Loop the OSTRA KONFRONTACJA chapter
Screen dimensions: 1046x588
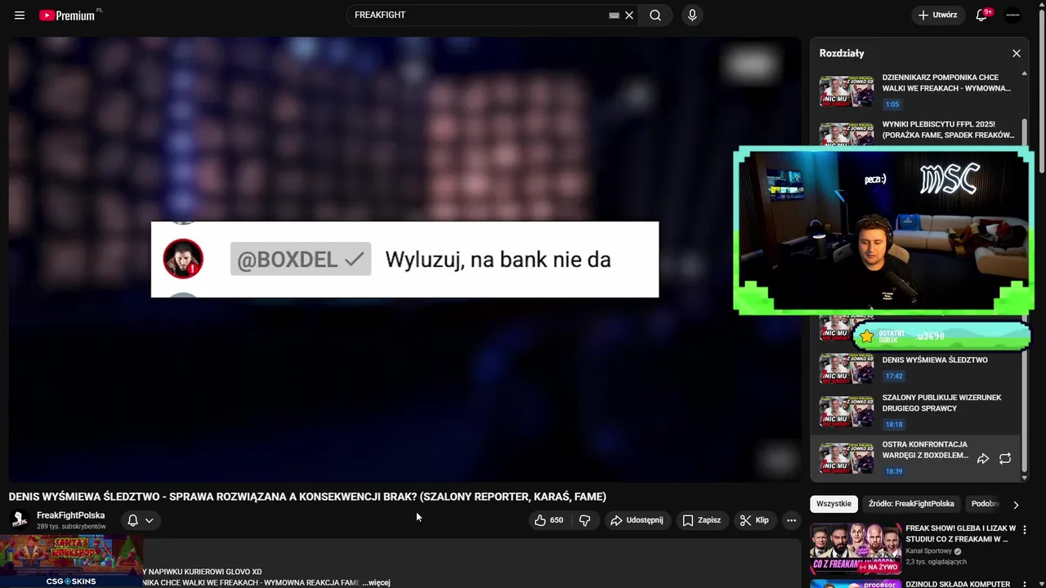1005,459
